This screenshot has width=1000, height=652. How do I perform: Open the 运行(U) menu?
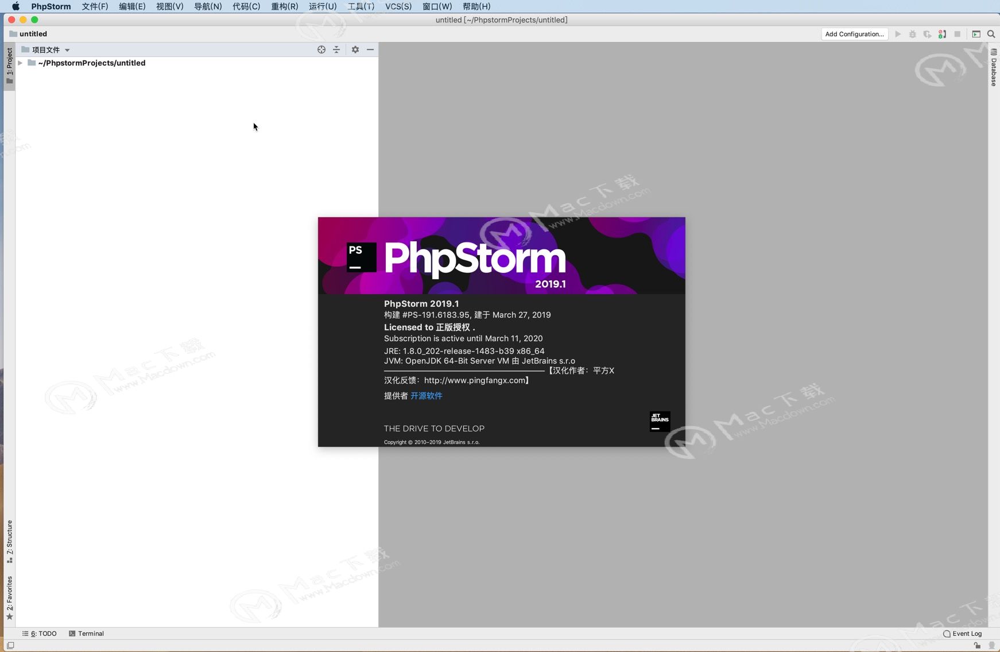323,6
